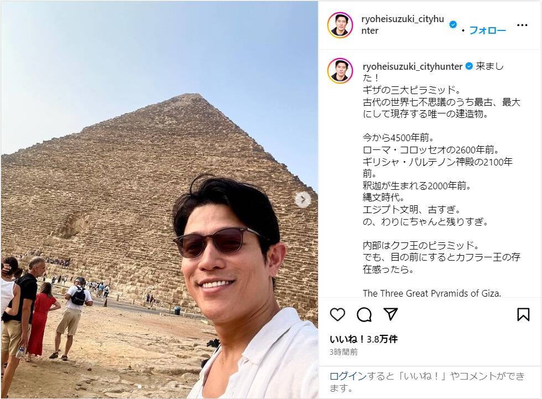Open the three-dot more options menu

tap(522, 25)
